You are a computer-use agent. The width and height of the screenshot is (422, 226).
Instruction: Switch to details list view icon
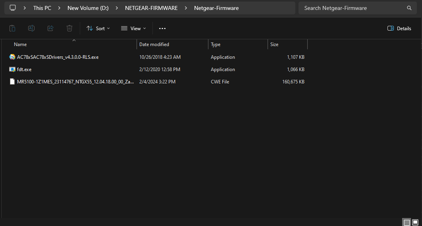point(407,222)
